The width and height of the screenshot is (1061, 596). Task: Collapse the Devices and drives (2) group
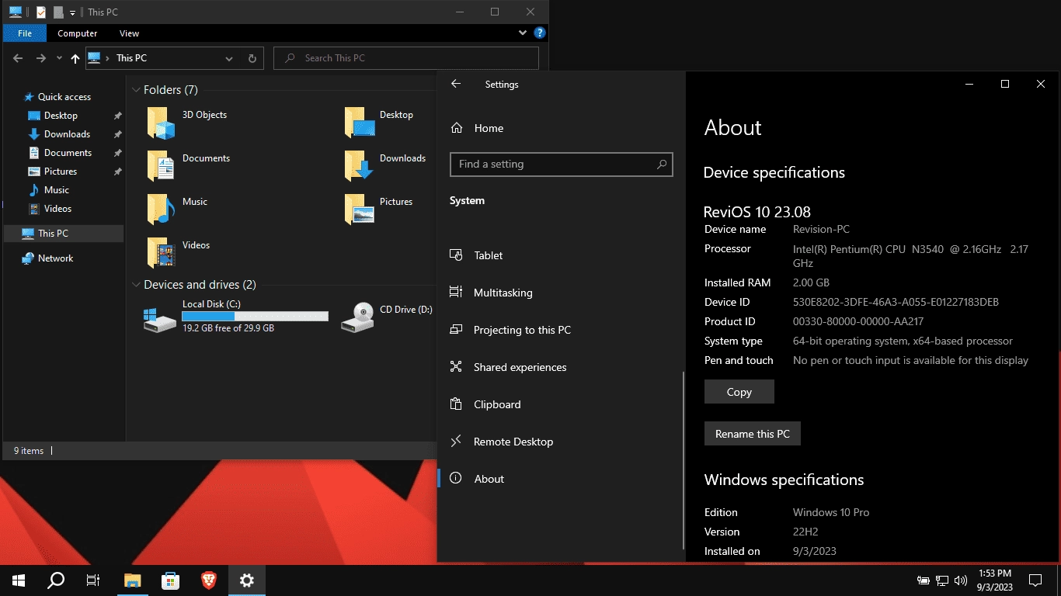point(136,285)
